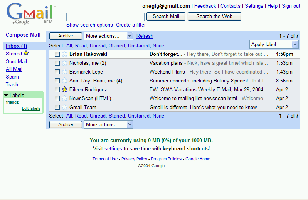Select the Eileen Rodriguez email checkbox

coord(57,89)
